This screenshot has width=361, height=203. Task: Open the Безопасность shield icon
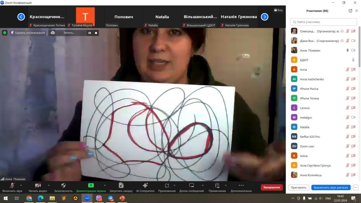click(63, 185)
